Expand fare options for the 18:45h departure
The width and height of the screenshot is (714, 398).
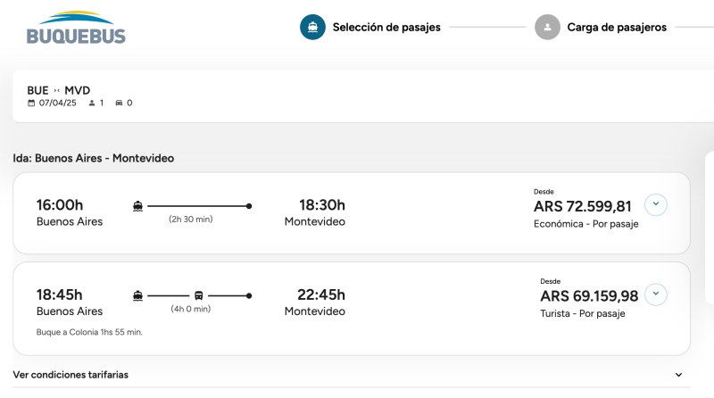pyautogui.click(x=656, y=294)
